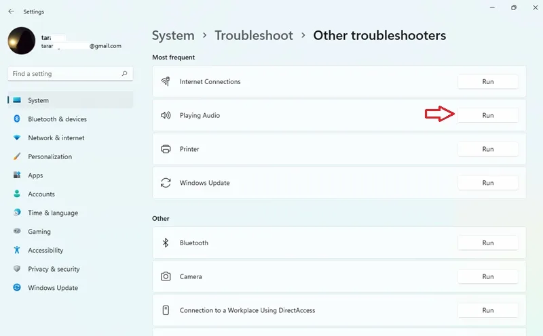The image size is (543, 336).
Task: Select the Personalization paintbrush icon
Action: (x=16, y=156)
